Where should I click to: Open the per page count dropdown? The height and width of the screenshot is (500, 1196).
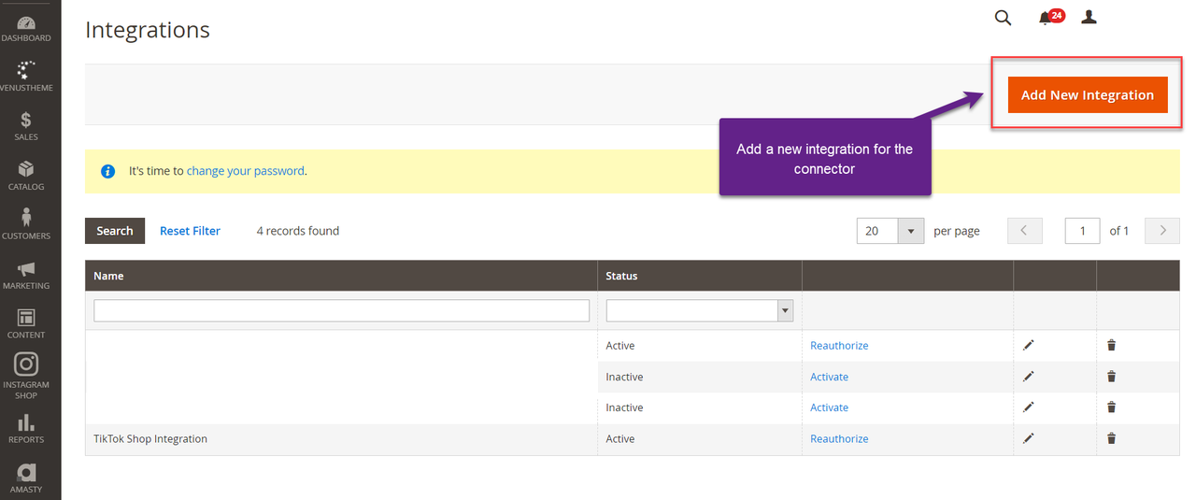pyautogui.click(x=910, y=231)
